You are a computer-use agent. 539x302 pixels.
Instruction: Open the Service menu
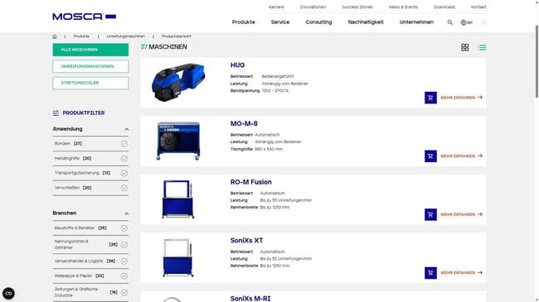[280, 22]
